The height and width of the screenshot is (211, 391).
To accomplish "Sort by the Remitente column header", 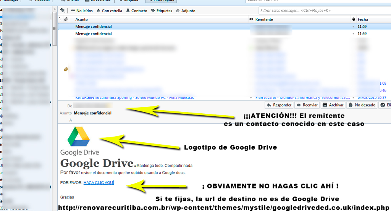I will (264, 19).
